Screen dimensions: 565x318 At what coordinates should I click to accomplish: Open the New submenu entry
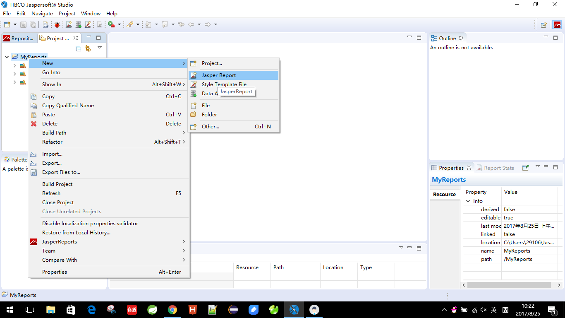point(109,63)
